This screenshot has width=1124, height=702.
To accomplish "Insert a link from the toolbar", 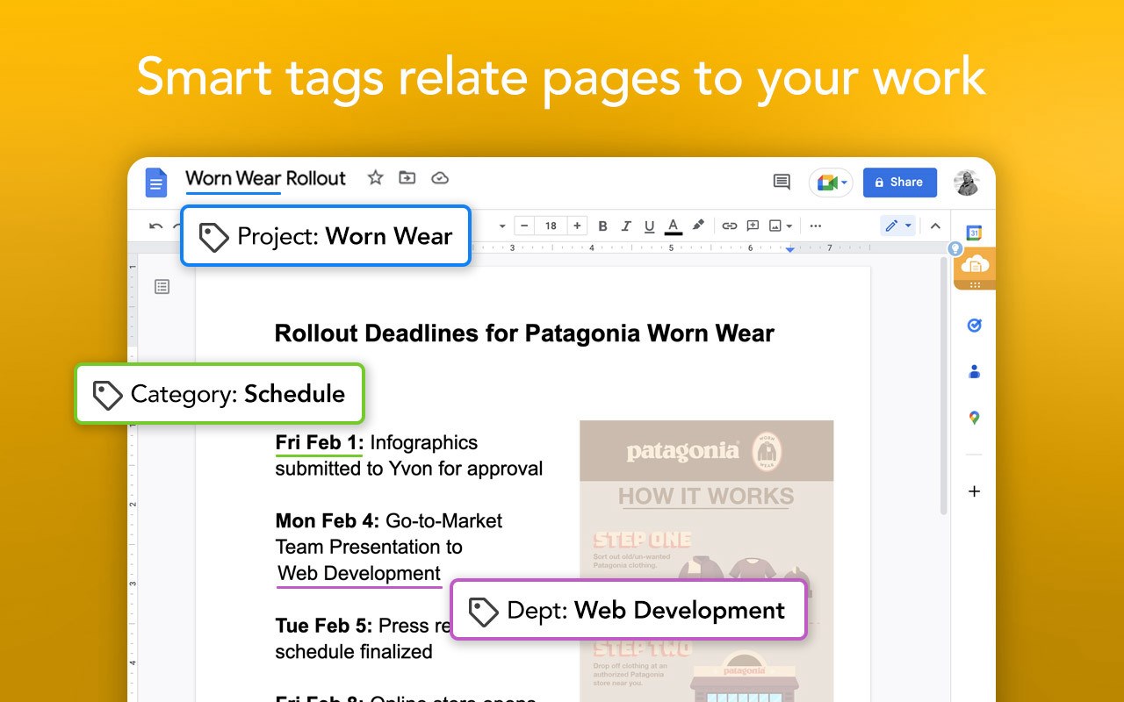I will pyautogui.click(x=729, y=226).
